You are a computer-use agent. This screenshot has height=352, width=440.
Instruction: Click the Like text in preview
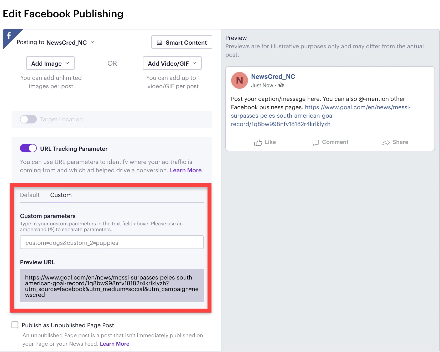tap(270, 142)
